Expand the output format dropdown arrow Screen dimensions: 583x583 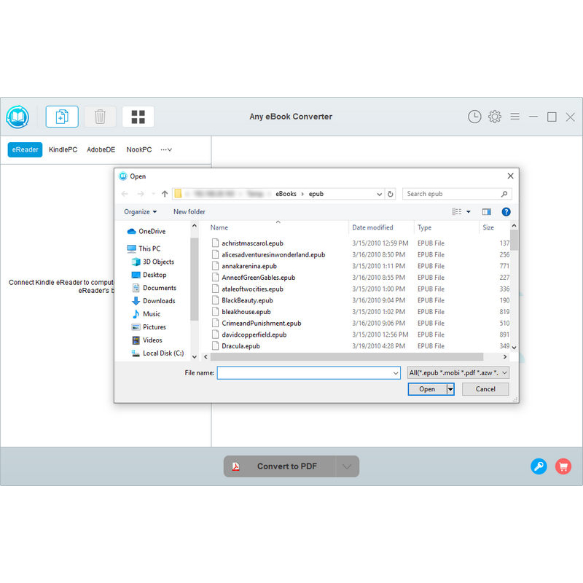(x=347, y=466)
